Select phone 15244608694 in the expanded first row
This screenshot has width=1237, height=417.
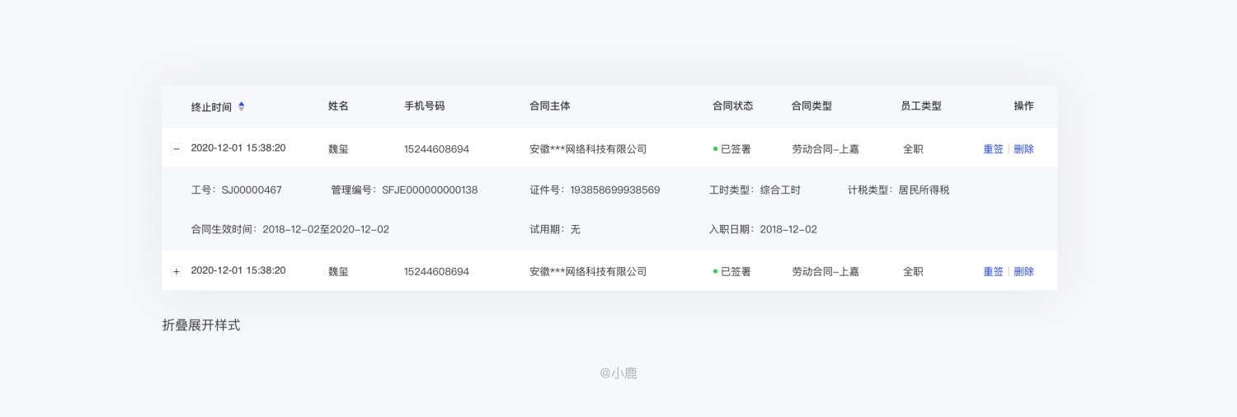click(x=436, y=149)
